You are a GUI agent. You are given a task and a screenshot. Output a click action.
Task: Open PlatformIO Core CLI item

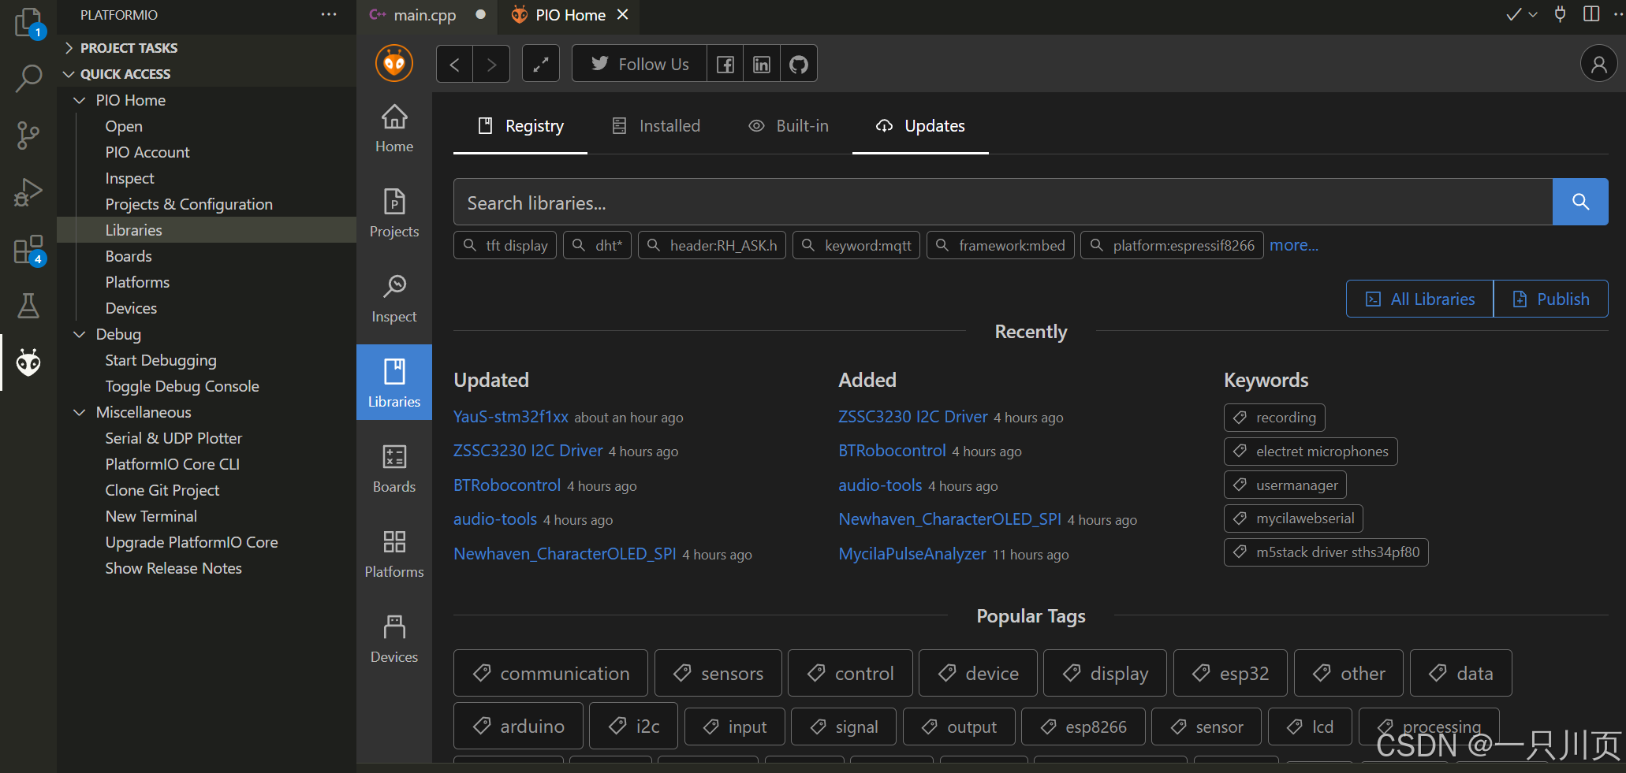[173, 464]
